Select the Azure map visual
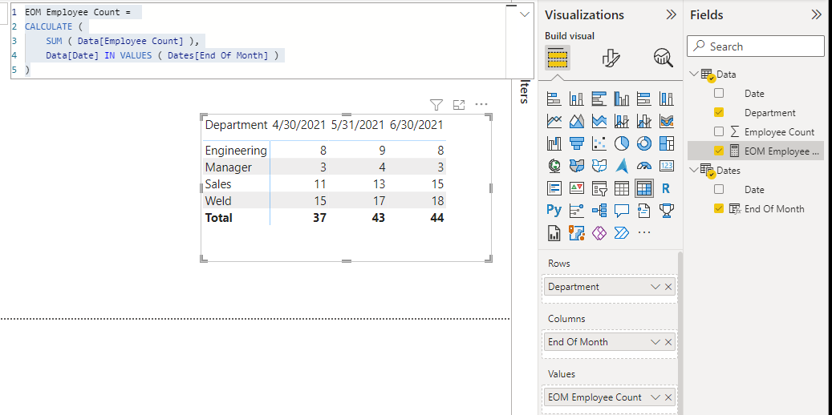 (x=621, y=166)
